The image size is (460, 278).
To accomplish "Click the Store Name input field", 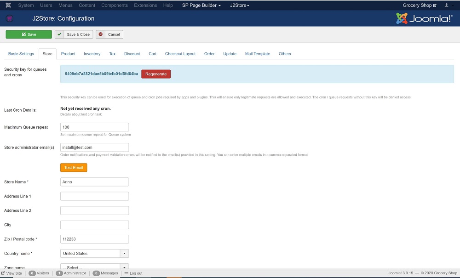I will pos(94,182).
